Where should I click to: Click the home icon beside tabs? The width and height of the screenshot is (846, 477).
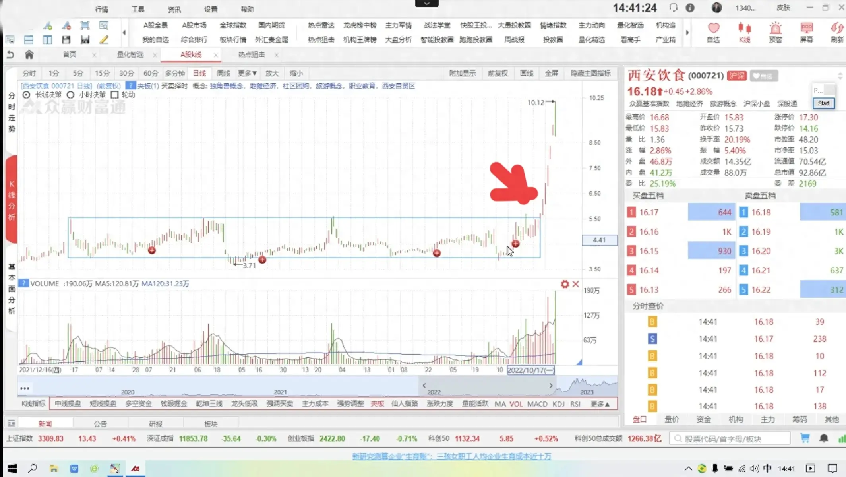(29, 55)
